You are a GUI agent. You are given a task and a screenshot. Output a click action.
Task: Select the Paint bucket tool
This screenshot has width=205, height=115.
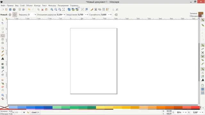(3, 75)
